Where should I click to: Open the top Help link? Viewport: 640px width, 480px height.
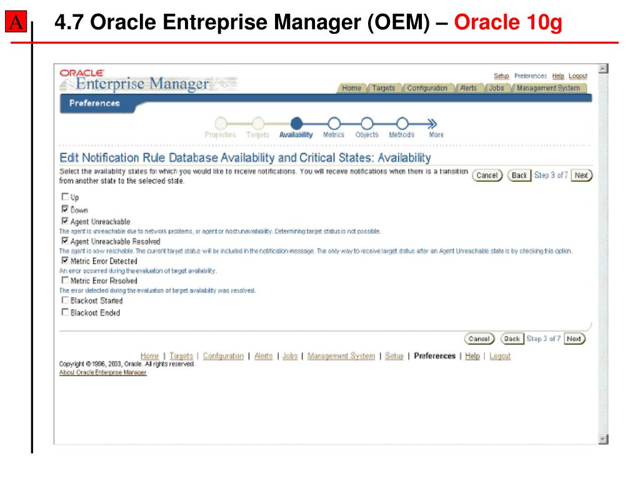click(558, 76)
